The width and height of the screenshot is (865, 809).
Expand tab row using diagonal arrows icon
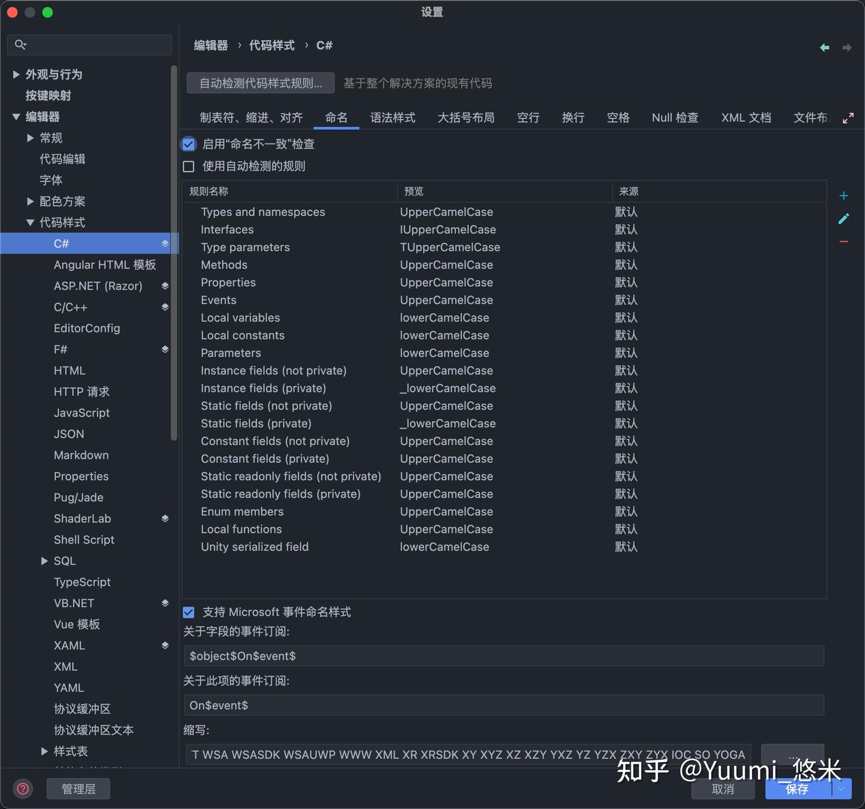coord(849,118)
